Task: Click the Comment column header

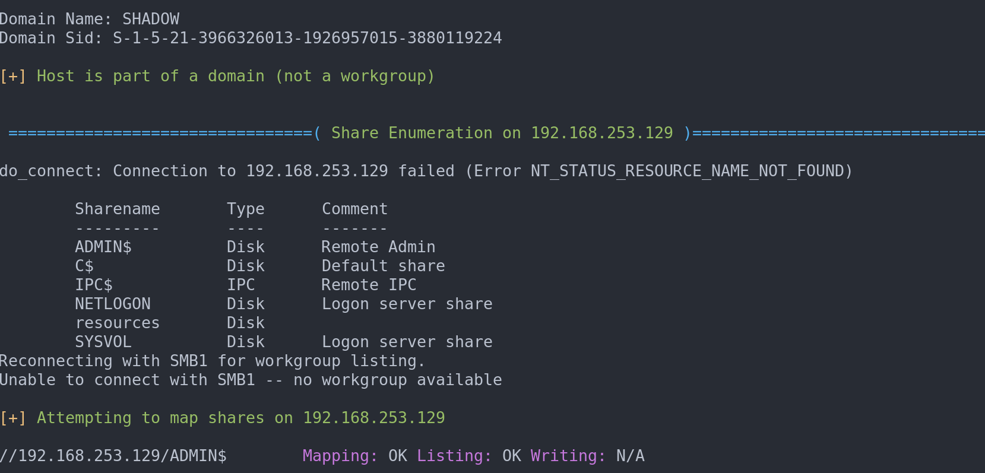Action: pos(354,209)
